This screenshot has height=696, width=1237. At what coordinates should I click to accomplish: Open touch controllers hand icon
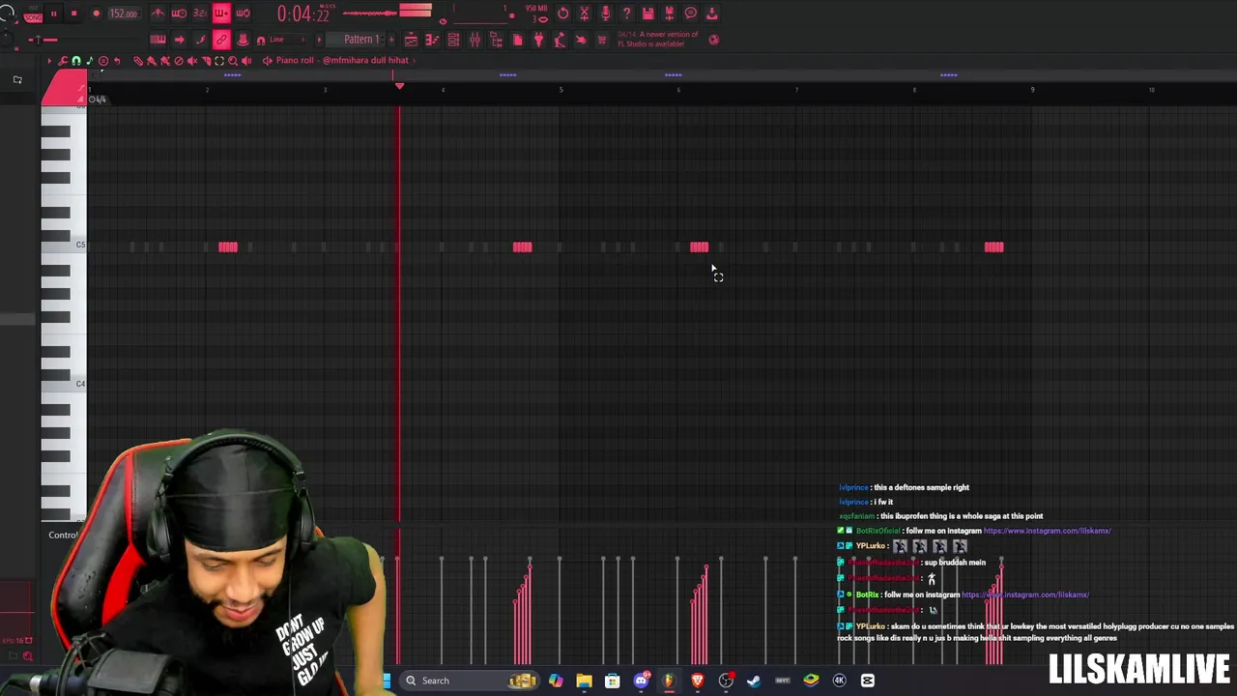pos(581,41)
